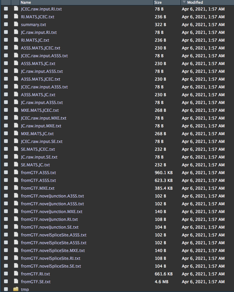Click the Size column header
Viewport: 234px width, 292px height.
(157, 2)
